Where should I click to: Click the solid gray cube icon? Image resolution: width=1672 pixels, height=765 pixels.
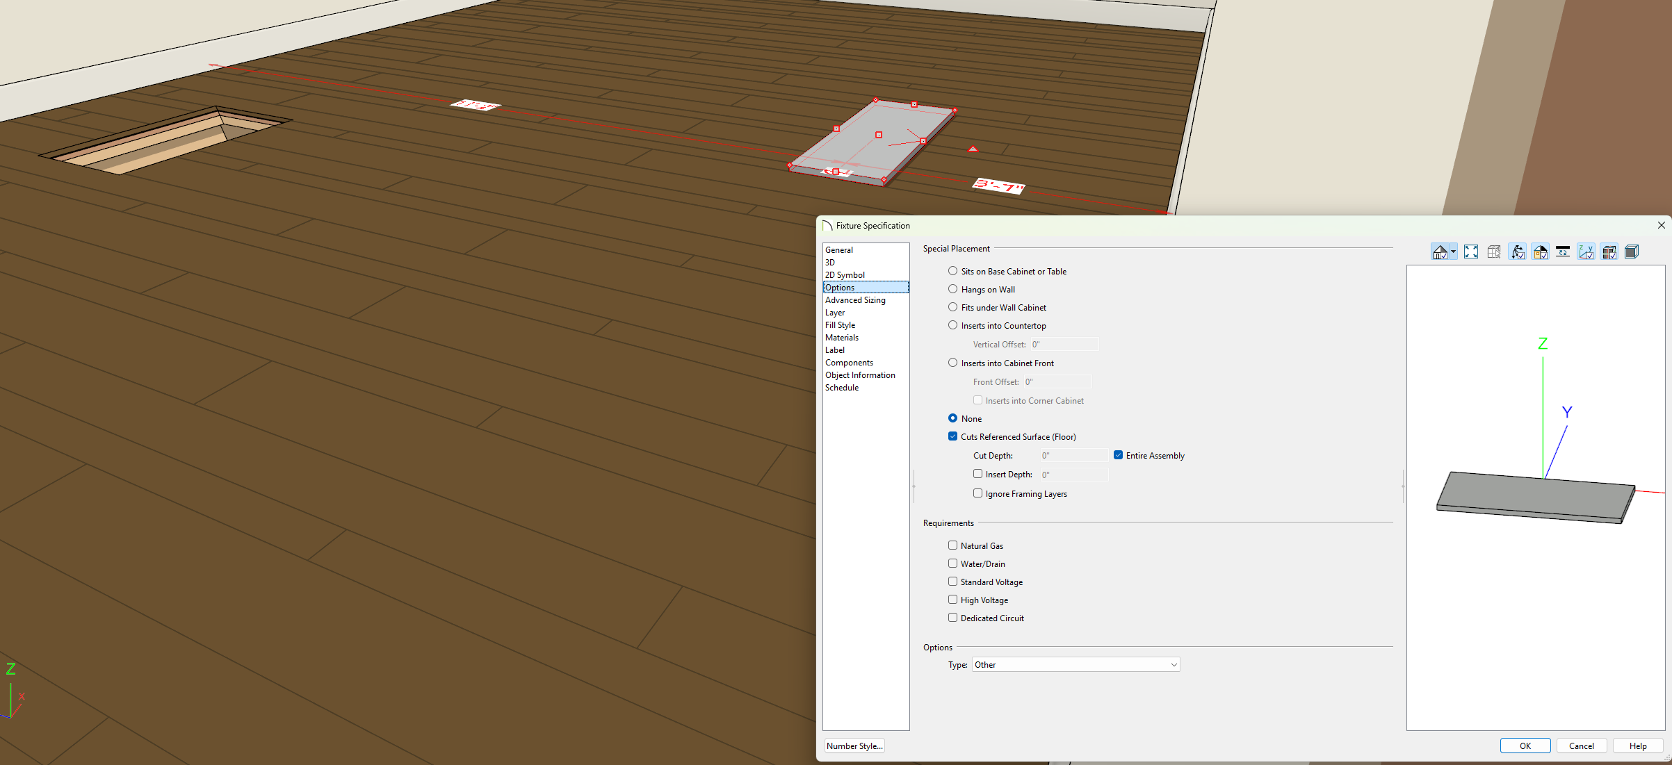(1632, 252)
